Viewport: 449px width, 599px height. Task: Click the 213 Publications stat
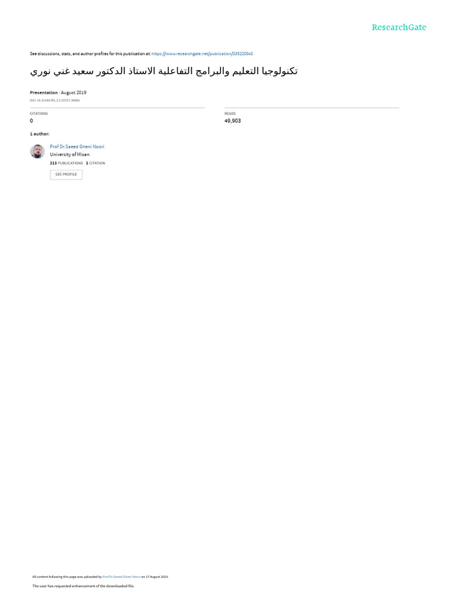click(x=67, y=163)
